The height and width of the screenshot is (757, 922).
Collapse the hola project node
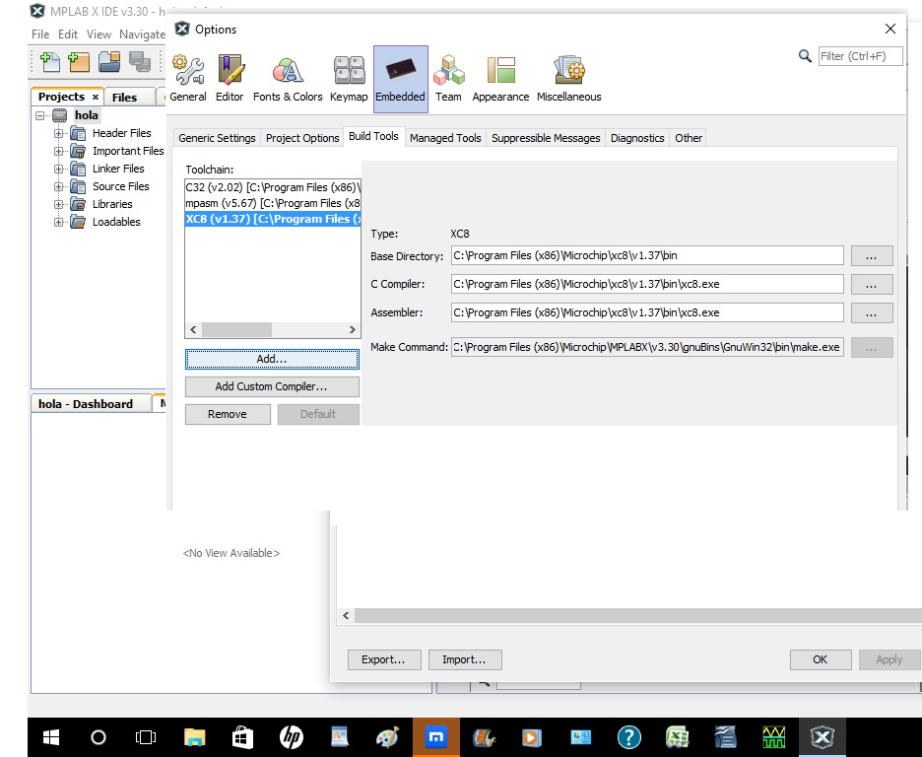point(40,116)
